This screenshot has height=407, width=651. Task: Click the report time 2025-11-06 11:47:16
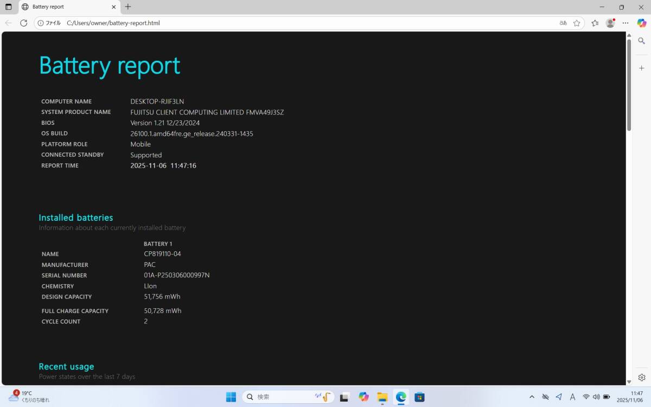coord(163,166)
